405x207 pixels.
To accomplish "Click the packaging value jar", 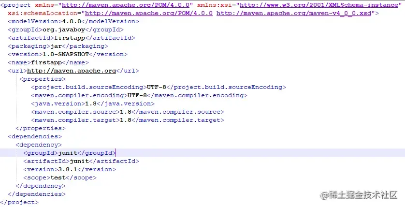I will coord(56,46).
